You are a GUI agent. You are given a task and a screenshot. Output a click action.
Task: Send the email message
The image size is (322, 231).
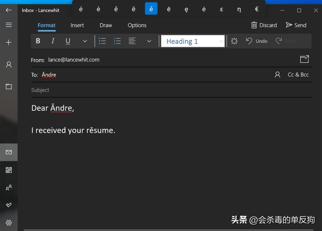296,25
